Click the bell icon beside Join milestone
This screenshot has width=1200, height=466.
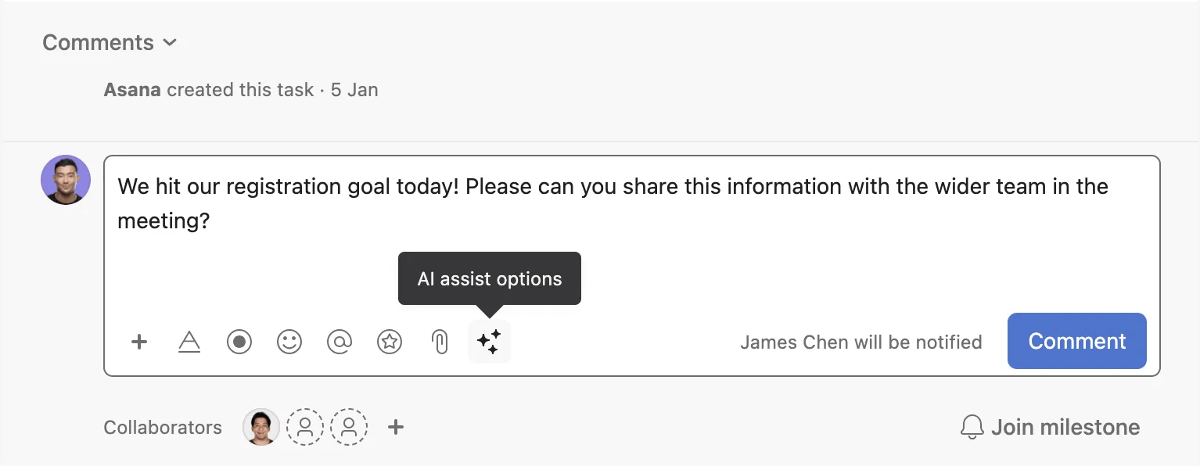[972, 427]
